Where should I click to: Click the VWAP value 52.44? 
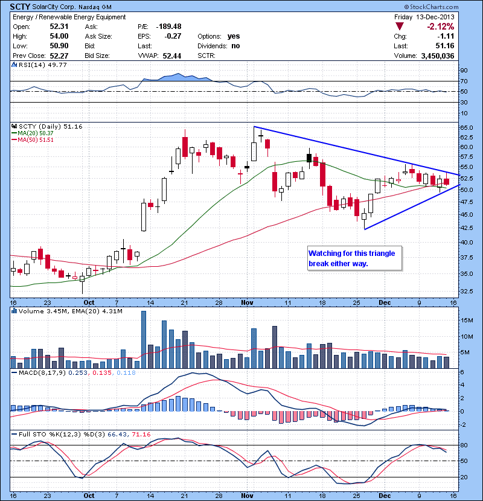point(172,56)
